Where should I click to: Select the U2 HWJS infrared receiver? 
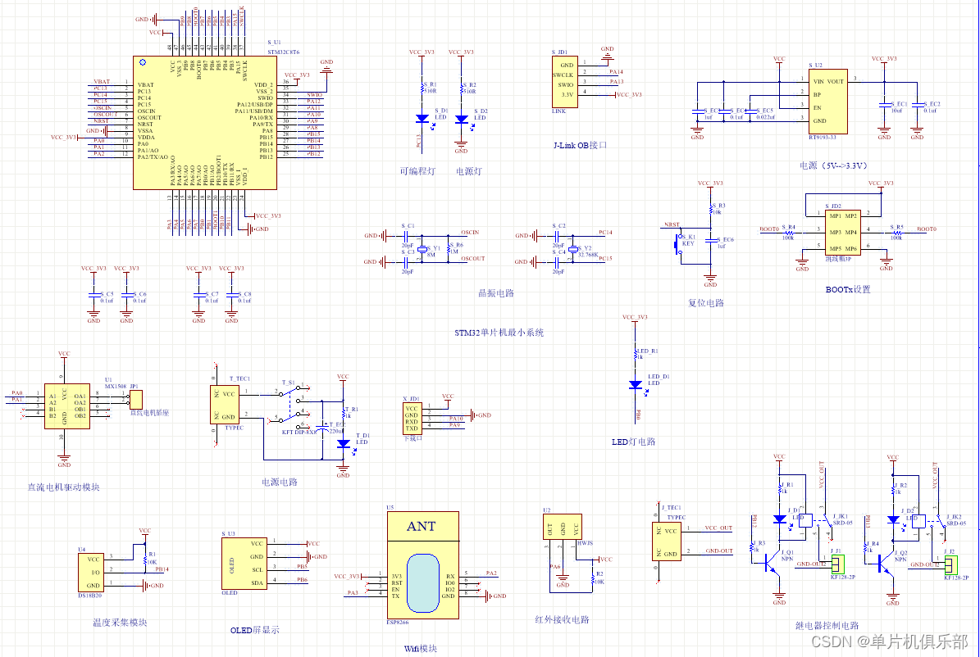(563, 527)
